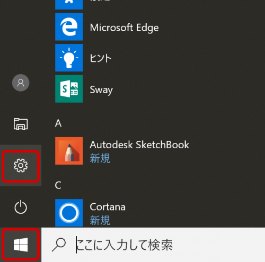
Task: Click 新規 under Cortana
Action: point(100,220)
